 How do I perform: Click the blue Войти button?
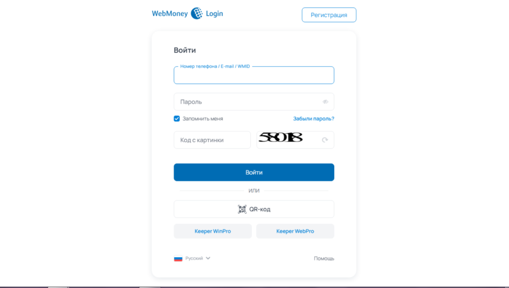click(x=254, y=172)
